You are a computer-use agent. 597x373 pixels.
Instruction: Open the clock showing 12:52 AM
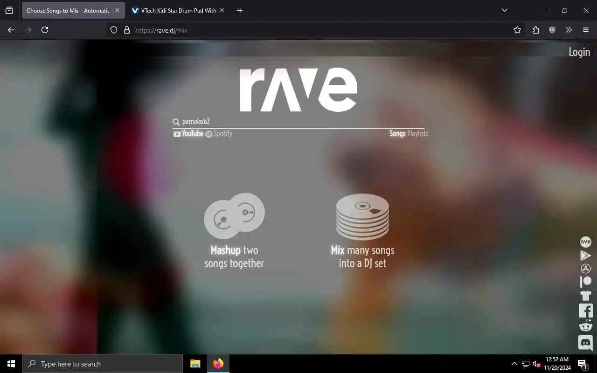(557, 364)
